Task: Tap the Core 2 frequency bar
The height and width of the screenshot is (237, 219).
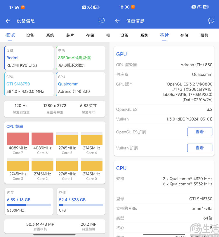Action: pos(43,164)
